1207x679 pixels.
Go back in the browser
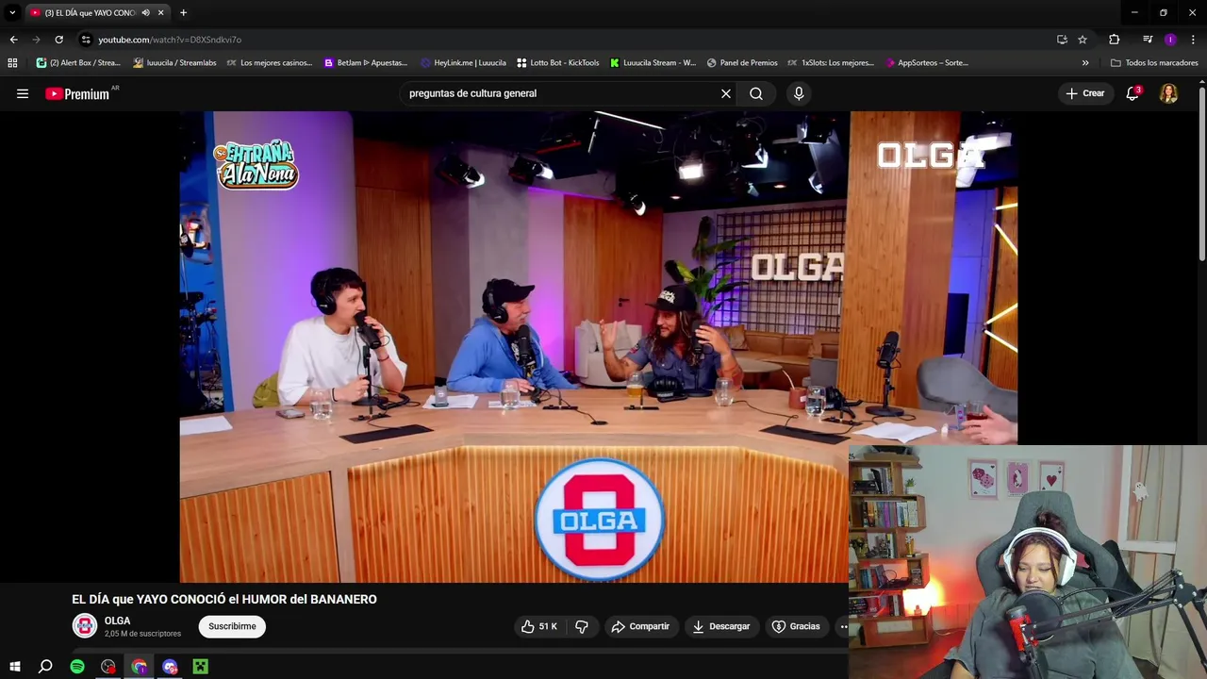tap(13, 40)
